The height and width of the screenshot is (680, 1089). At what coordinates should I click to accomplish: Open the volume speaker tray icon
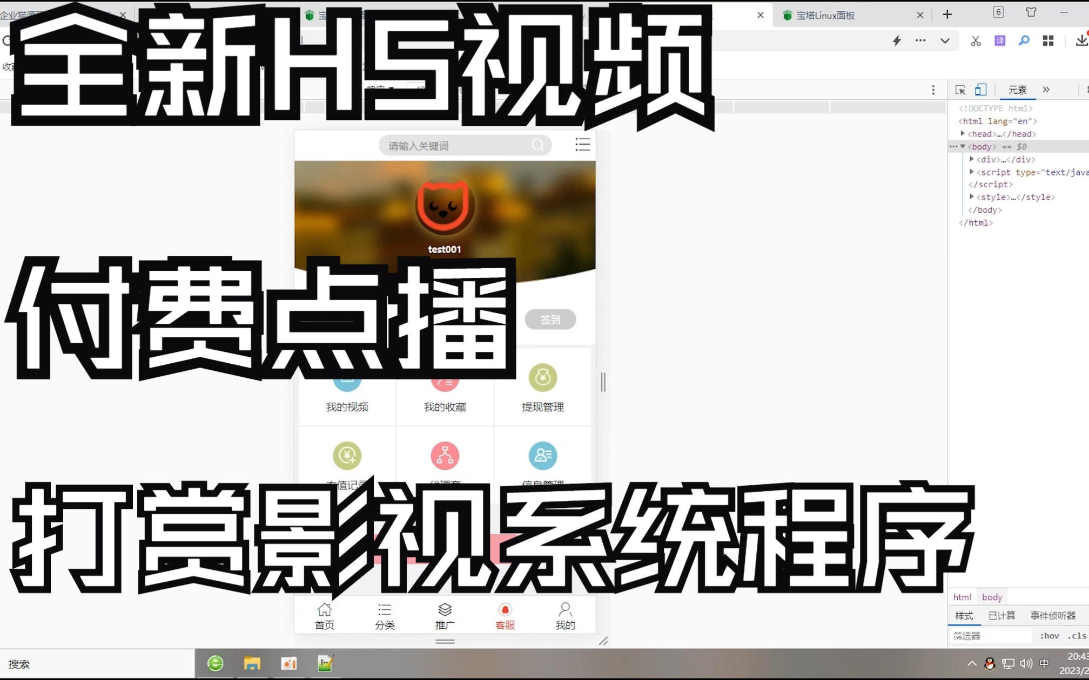pyautogui.click(x=1026, y=664)
